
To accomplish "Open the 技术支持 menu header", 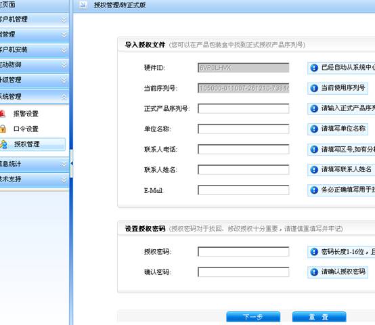I will coord(35,179).
